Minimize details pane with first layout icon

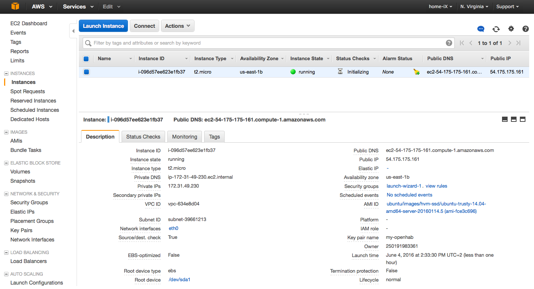coord(505,119)
